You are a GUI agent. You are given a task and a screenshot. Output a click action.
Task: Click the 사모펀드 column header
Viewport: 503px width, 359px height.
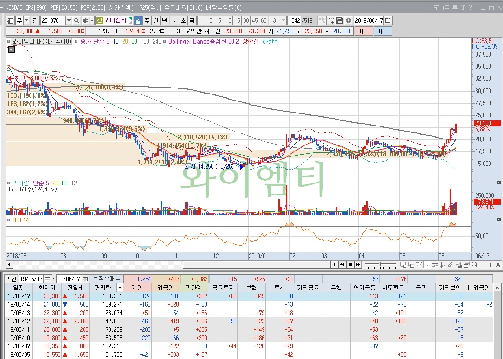pyautogui.click(x=393, y=288)
